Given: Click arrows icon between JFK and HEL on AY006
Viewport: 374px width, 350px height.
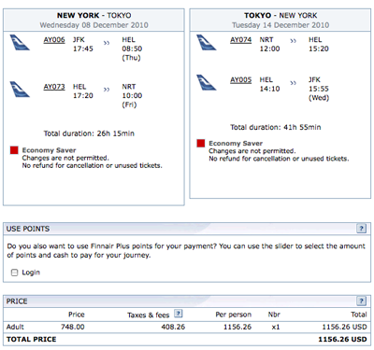Looking at the screenshot, I should [x=107, y=43].
